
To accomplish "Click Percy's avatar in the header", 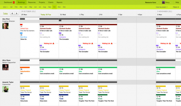I will click(163, 2).
